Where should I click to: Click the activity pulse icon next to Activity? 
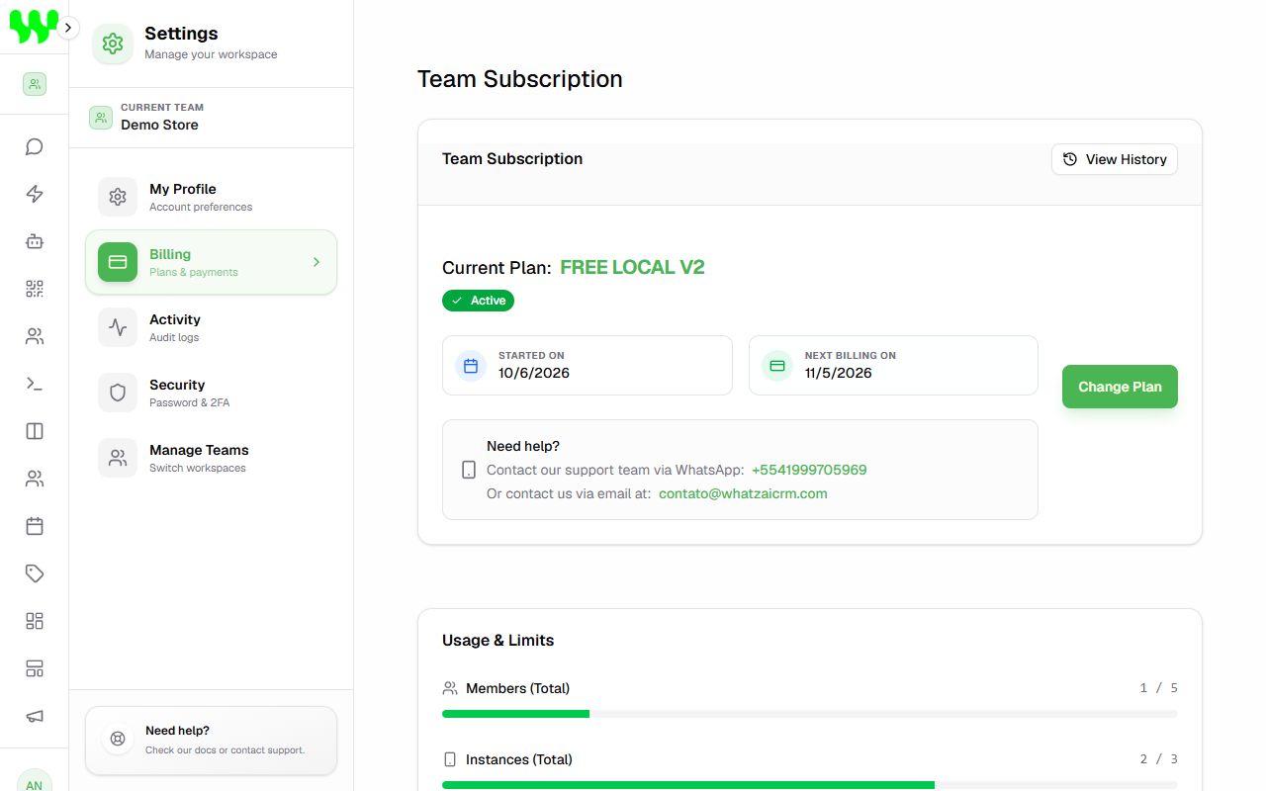click(118, 327)
